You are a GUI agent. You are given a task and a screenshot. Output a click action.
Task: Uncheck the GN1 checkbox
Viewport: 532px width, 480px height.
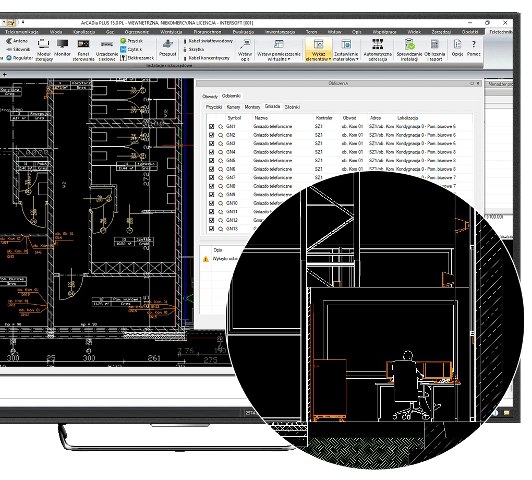tap(212, 127)
